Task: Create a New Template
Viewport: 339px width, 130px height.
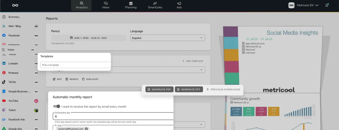Action: click(193, 61)
